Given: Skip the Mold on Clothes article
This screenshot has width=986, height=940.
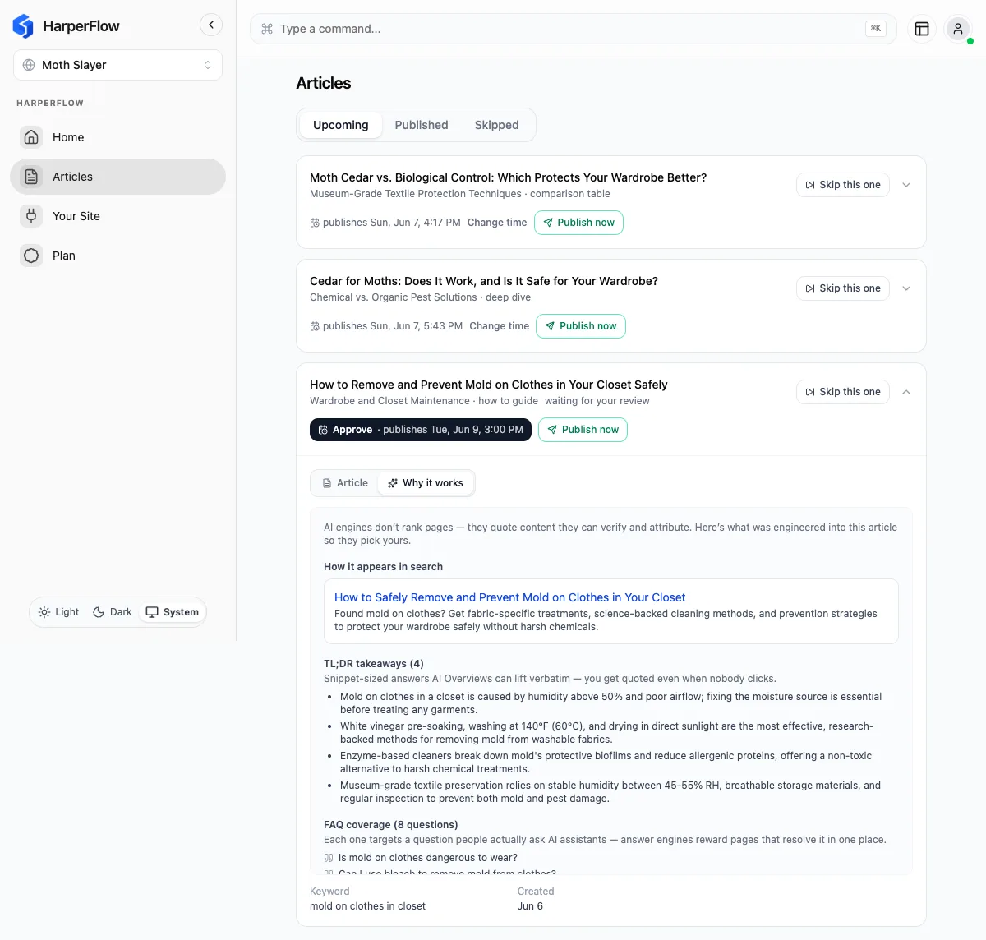Looking at the screenshot, I should coord(843,392).
